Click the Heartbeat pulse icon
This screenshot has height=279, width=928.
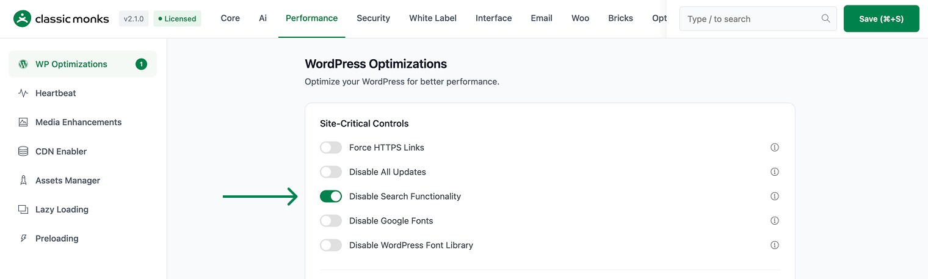pyautogui.click(x=23, y=93)
